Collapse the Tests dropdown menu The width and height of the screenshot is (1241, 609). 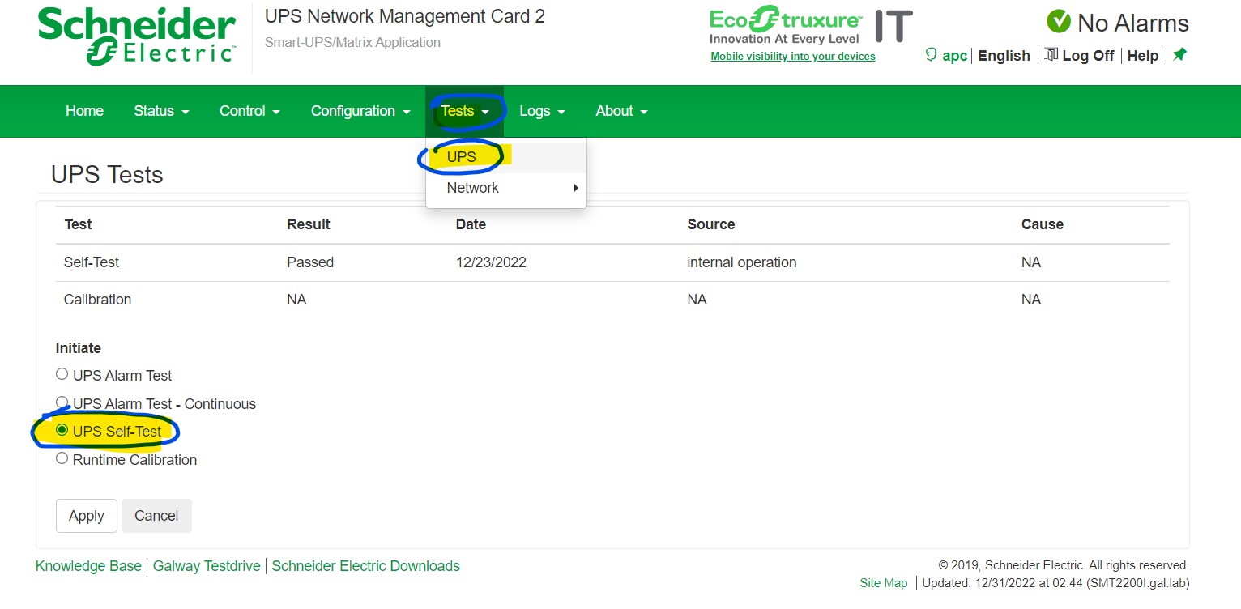click(x=465, y=111)
